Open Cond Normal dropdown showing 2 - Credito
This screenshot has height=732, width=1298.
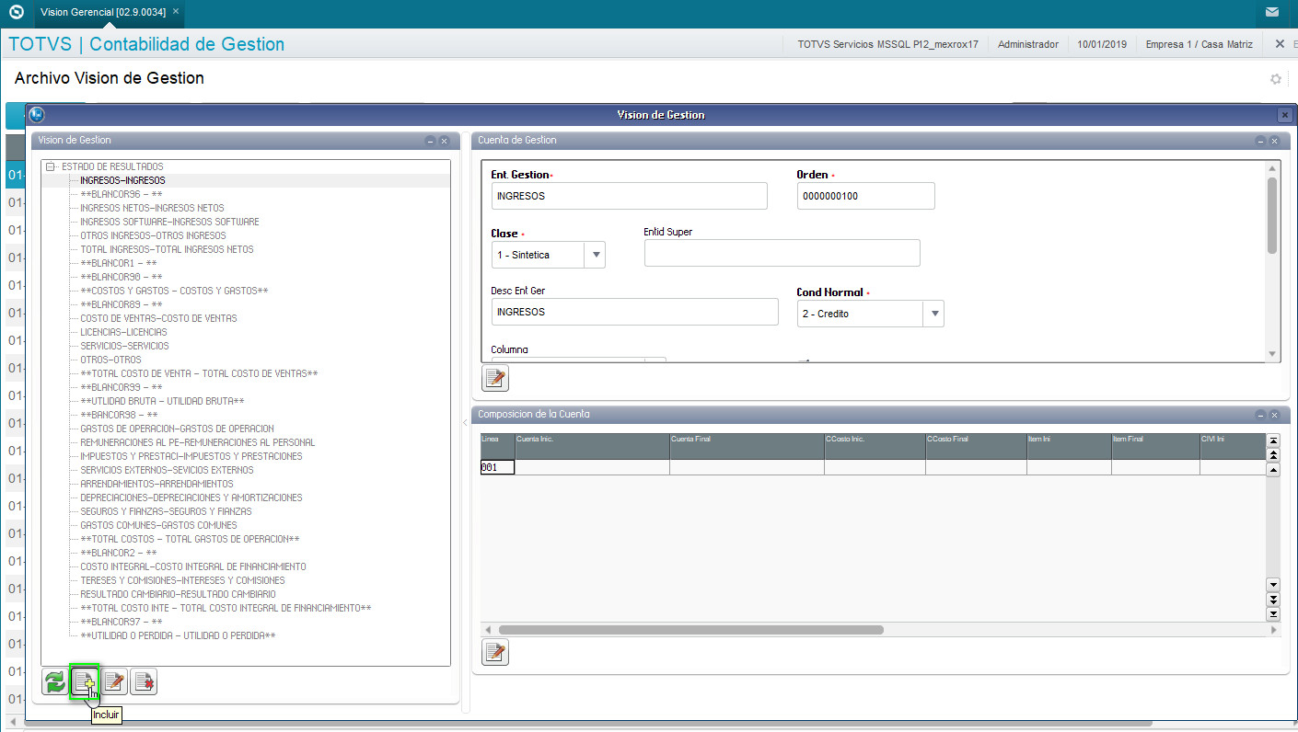[x=933, y=314]
